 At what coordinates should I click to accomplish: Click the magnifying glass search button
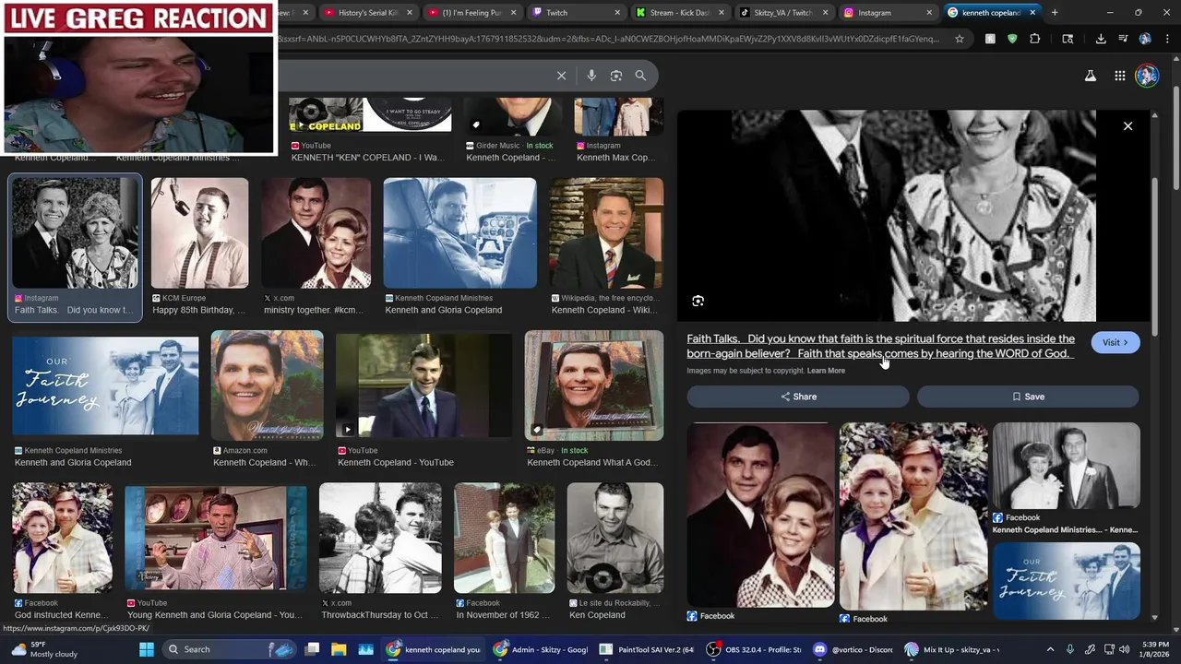640,76
